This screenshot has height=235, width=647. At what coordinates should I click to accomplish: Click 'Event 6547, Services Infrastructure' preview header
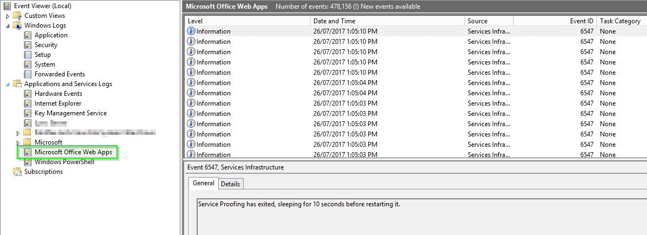tap(236, 167)
